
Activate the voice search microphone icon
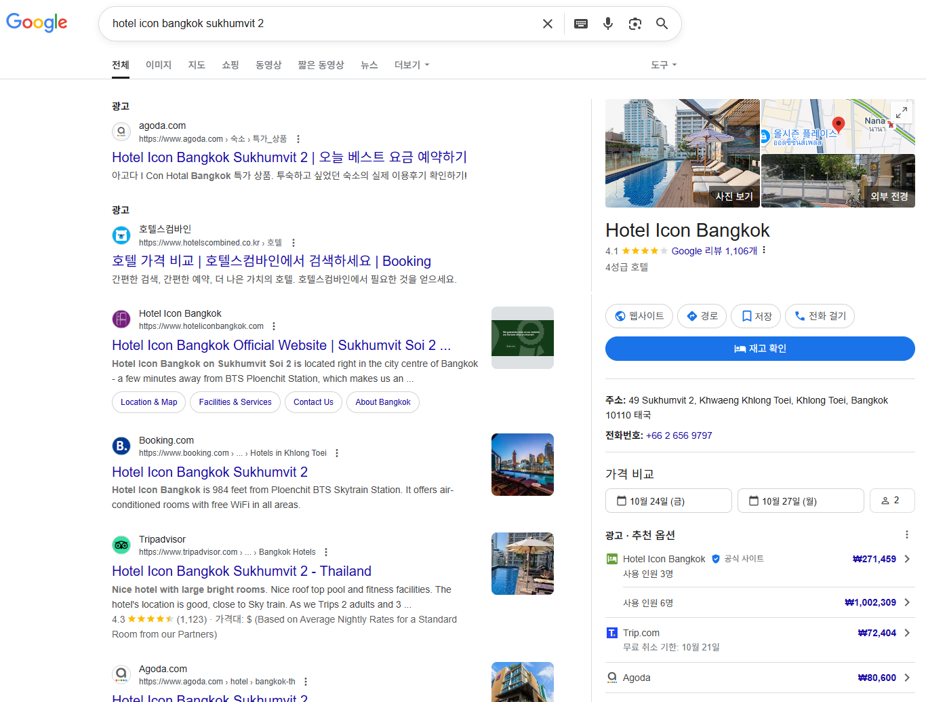coord(607,23)
